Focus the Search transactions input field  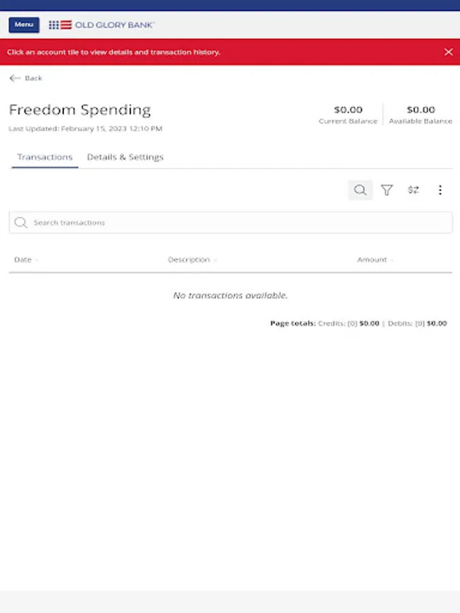pos(239,223)
